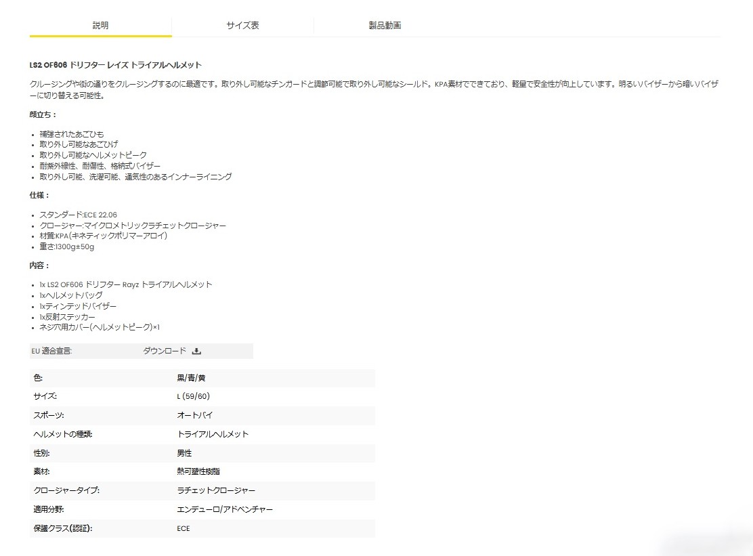This screenshot has height=556, width=753.
Task: Click contents item ネジ穴用カバー(ヘルメットピーク)×1
Action: 100,327
